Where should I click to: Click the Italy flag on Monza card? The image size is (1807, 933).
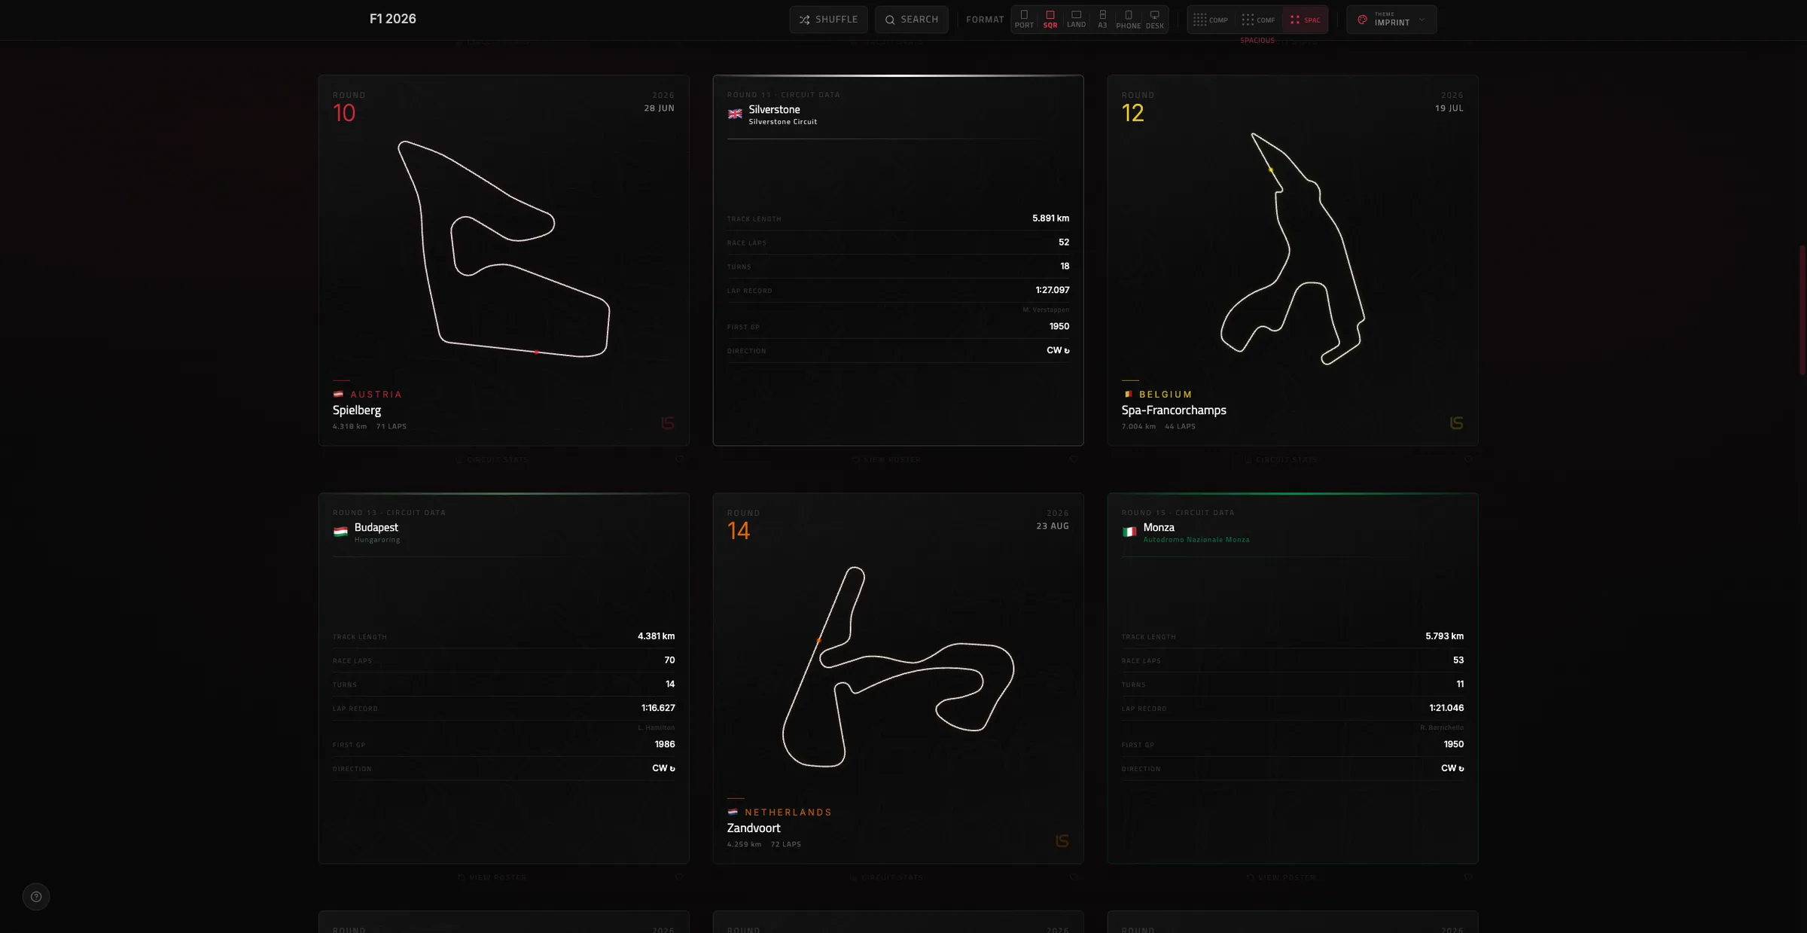pos(1129,532)
